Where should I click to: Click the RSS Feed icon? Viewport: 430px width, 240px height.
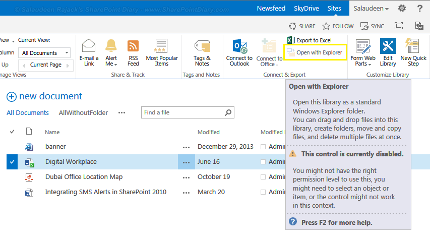coord(133,46)
